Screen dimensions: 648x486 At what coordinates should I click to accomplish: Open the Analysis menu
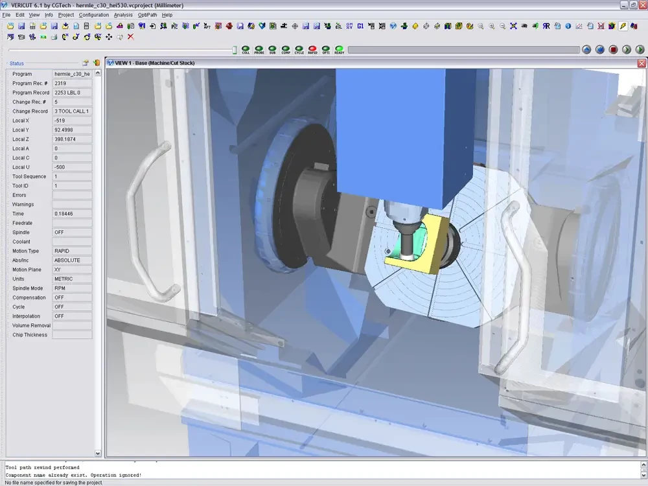[x=123, y=14]
